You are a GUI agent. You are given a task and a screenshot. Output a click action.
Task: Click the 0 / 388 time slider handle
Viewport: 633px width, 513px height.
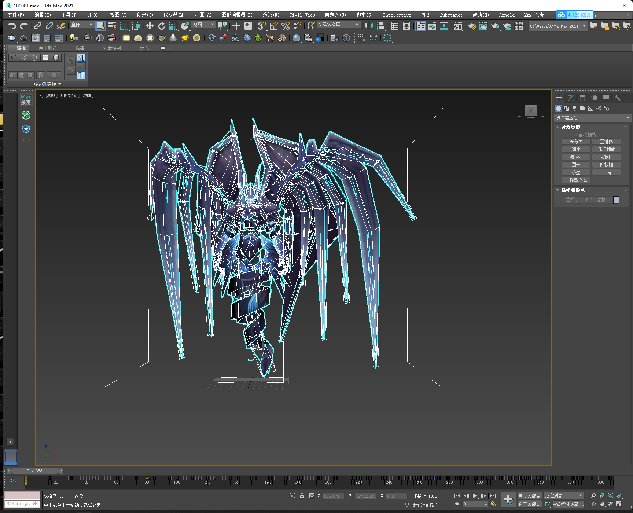tap(35, 471)
